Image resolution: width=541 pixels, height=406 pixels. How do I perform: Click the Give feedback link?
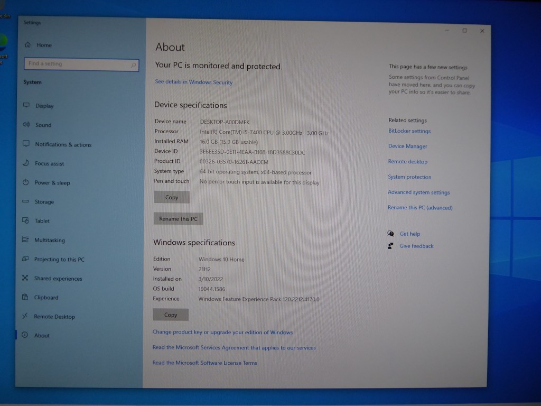(416, 246)
